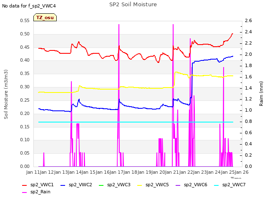This screenshot has width=267, height=200.
Task: Select the sp2_VWC3 legend label
Action: pyautogui.click(x=118, y=185)
